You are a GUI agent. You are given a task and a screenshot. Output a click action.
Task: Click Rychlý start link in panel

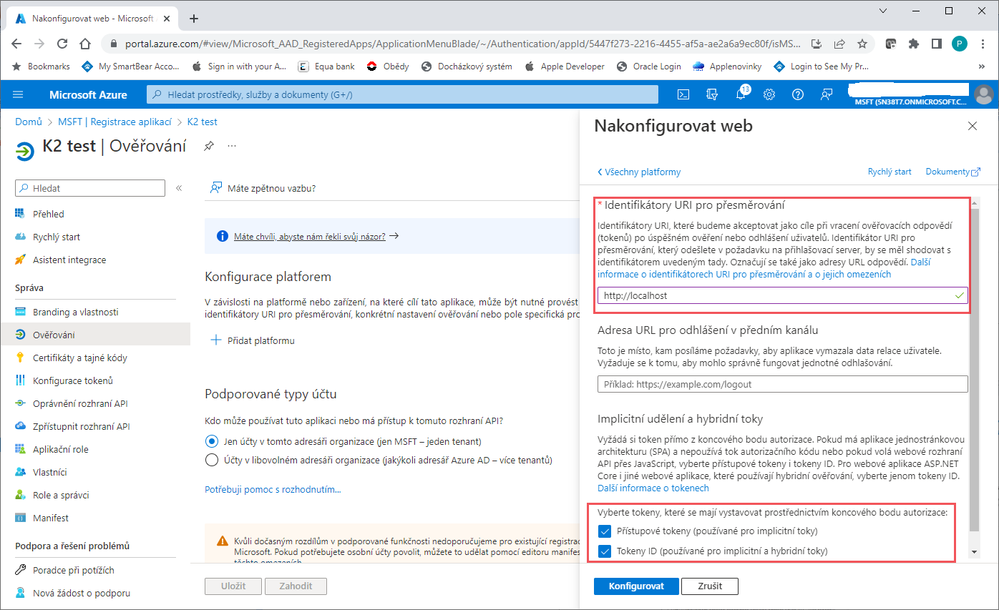pos(890,172)
